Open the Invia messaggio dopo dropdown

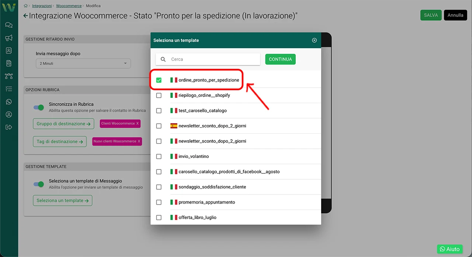83,63
